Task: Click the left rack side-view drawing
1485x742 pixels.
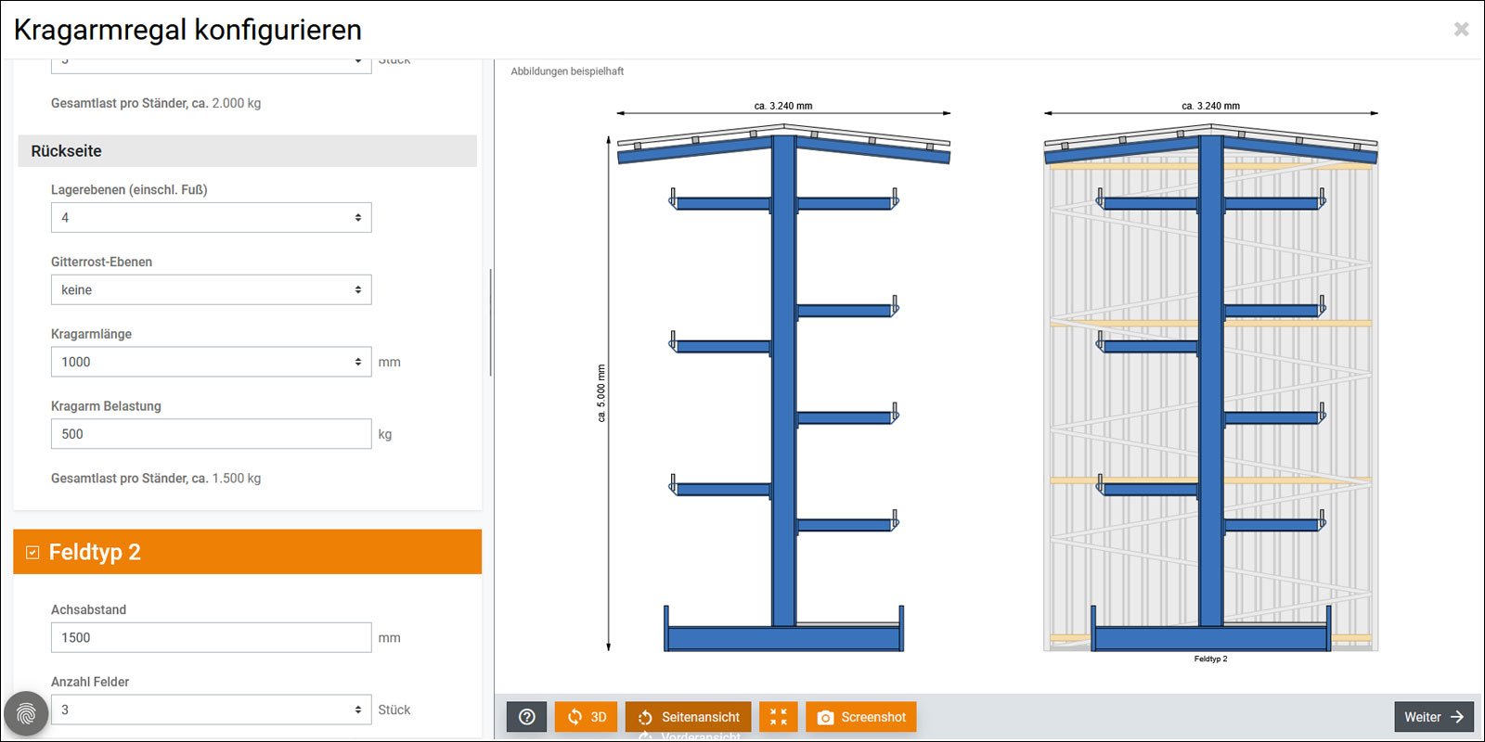Action: pos(783,390)
